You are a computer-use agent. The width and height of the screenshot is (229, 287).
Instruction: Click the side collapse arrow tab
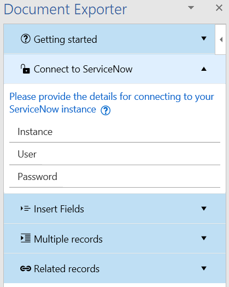click(221, 40)
